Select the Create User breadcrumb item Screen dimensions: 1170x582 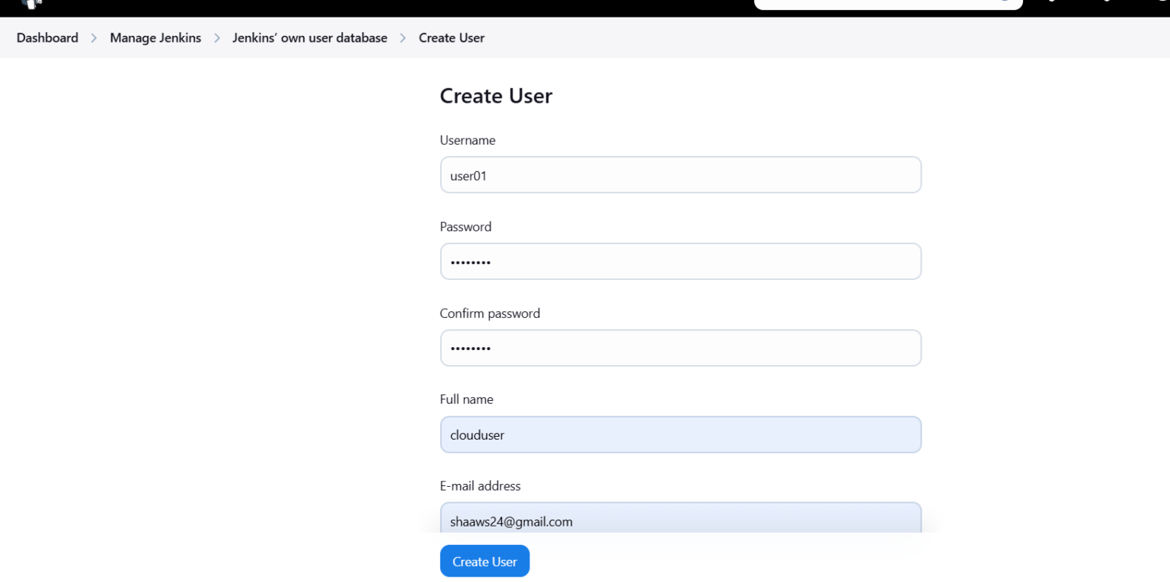[x=451, y=37]
